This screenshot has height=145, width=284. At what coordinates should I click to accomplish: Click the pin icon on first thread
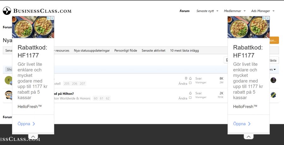186,78
